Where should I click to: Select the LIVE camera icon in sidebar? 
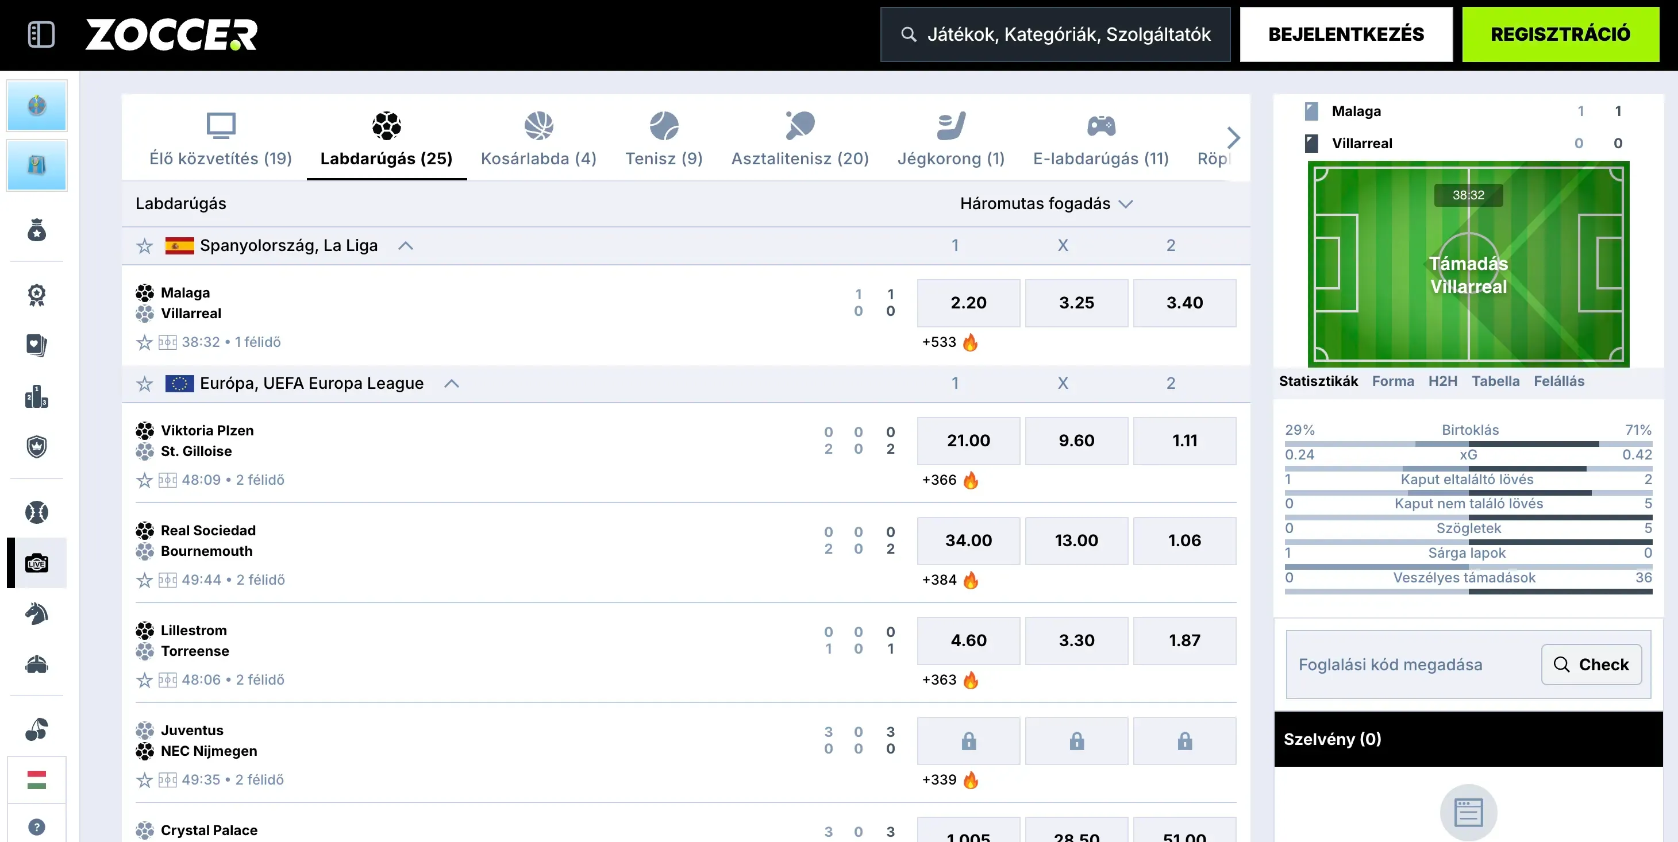36,563
